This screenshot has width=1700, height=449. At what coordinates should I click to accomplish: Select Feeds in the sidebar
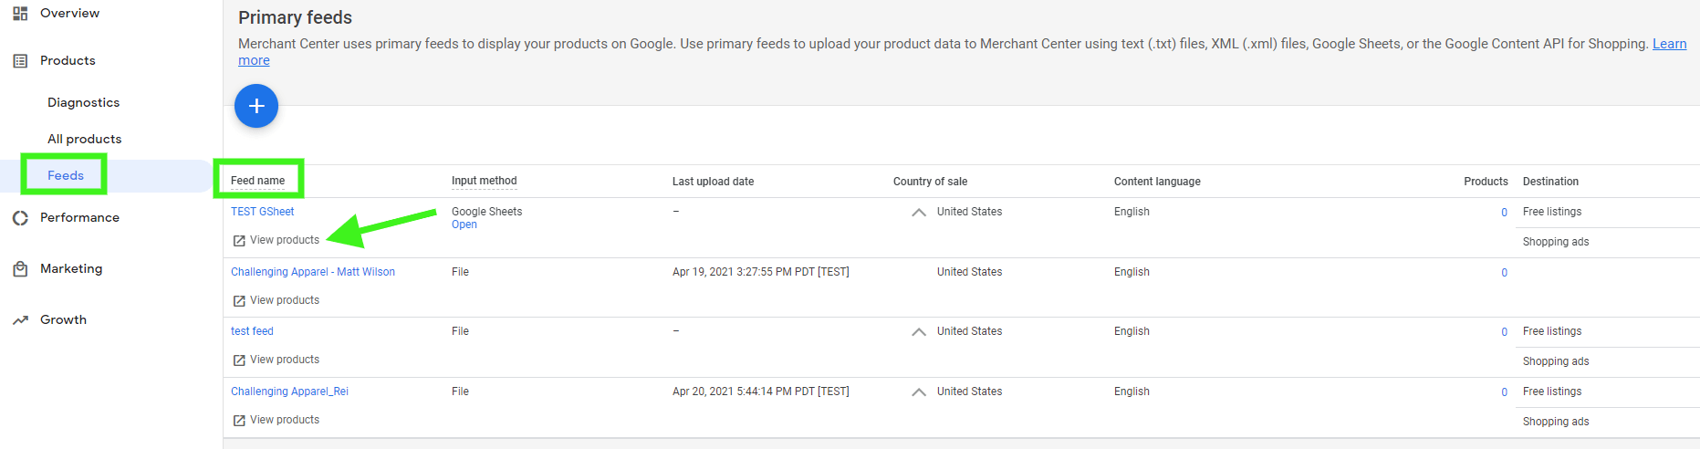click(x=66, y=175)
